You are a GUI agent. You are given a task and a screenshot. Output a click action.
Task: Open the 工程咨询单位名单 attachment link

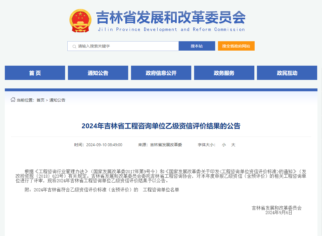coord(161,190)
